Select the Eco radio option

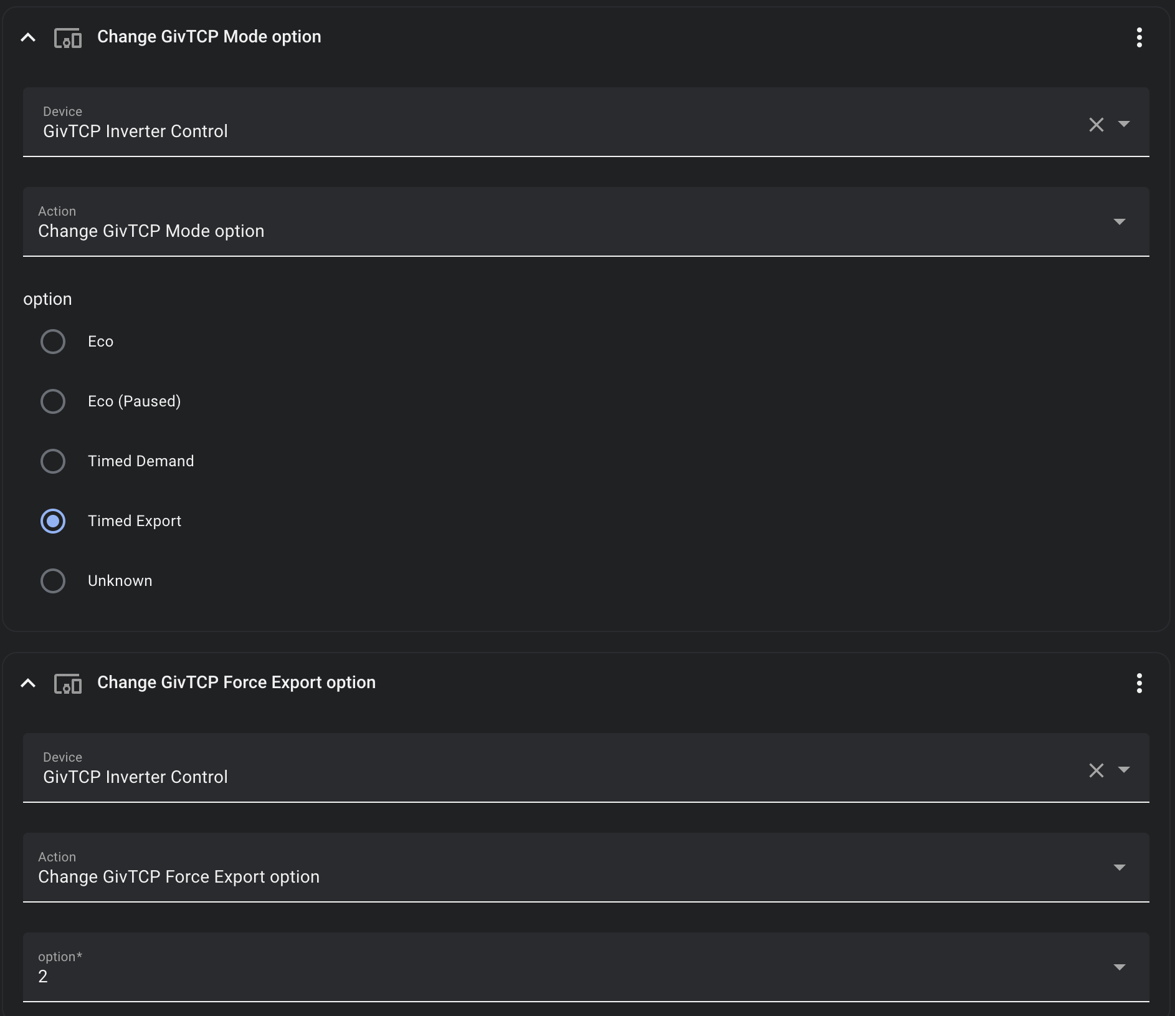(53, 342)
